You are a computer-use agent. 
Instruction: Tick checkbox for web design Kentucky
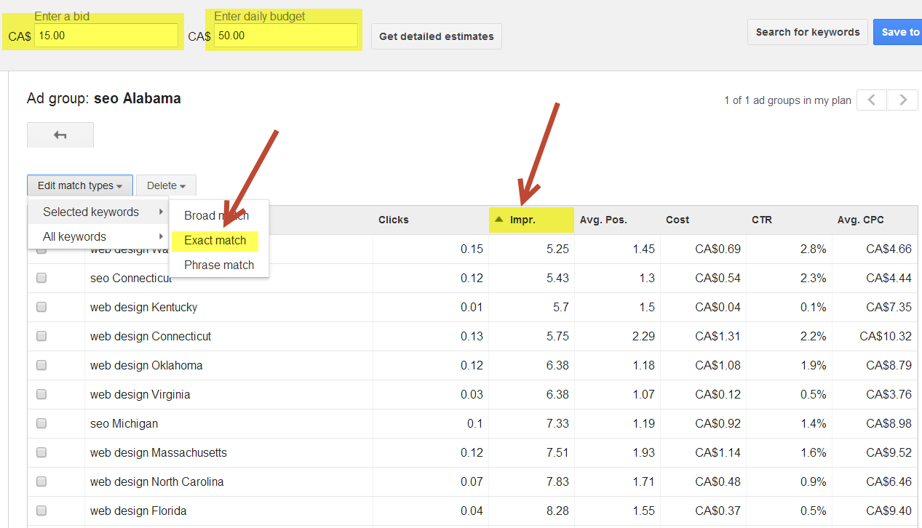click(41, 307)
